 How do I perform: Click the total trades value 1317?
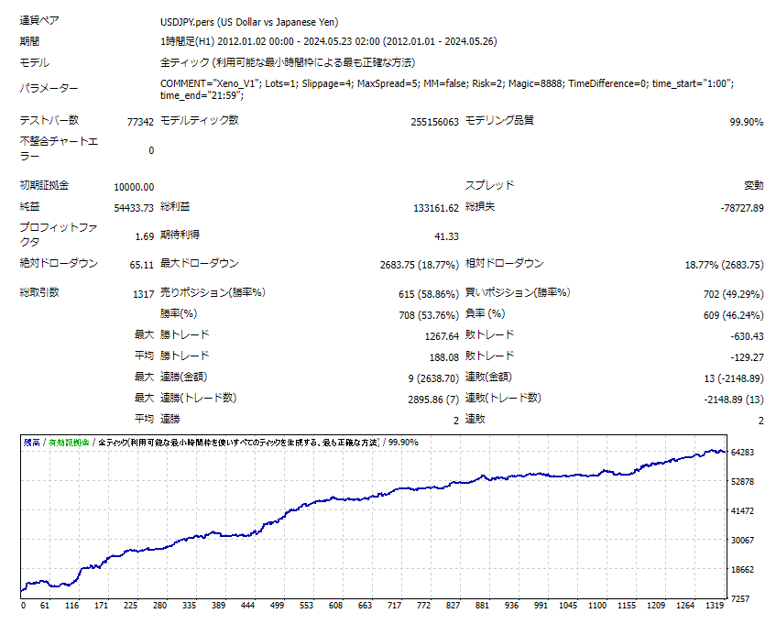pyautogui.click(x=144, y=294)
